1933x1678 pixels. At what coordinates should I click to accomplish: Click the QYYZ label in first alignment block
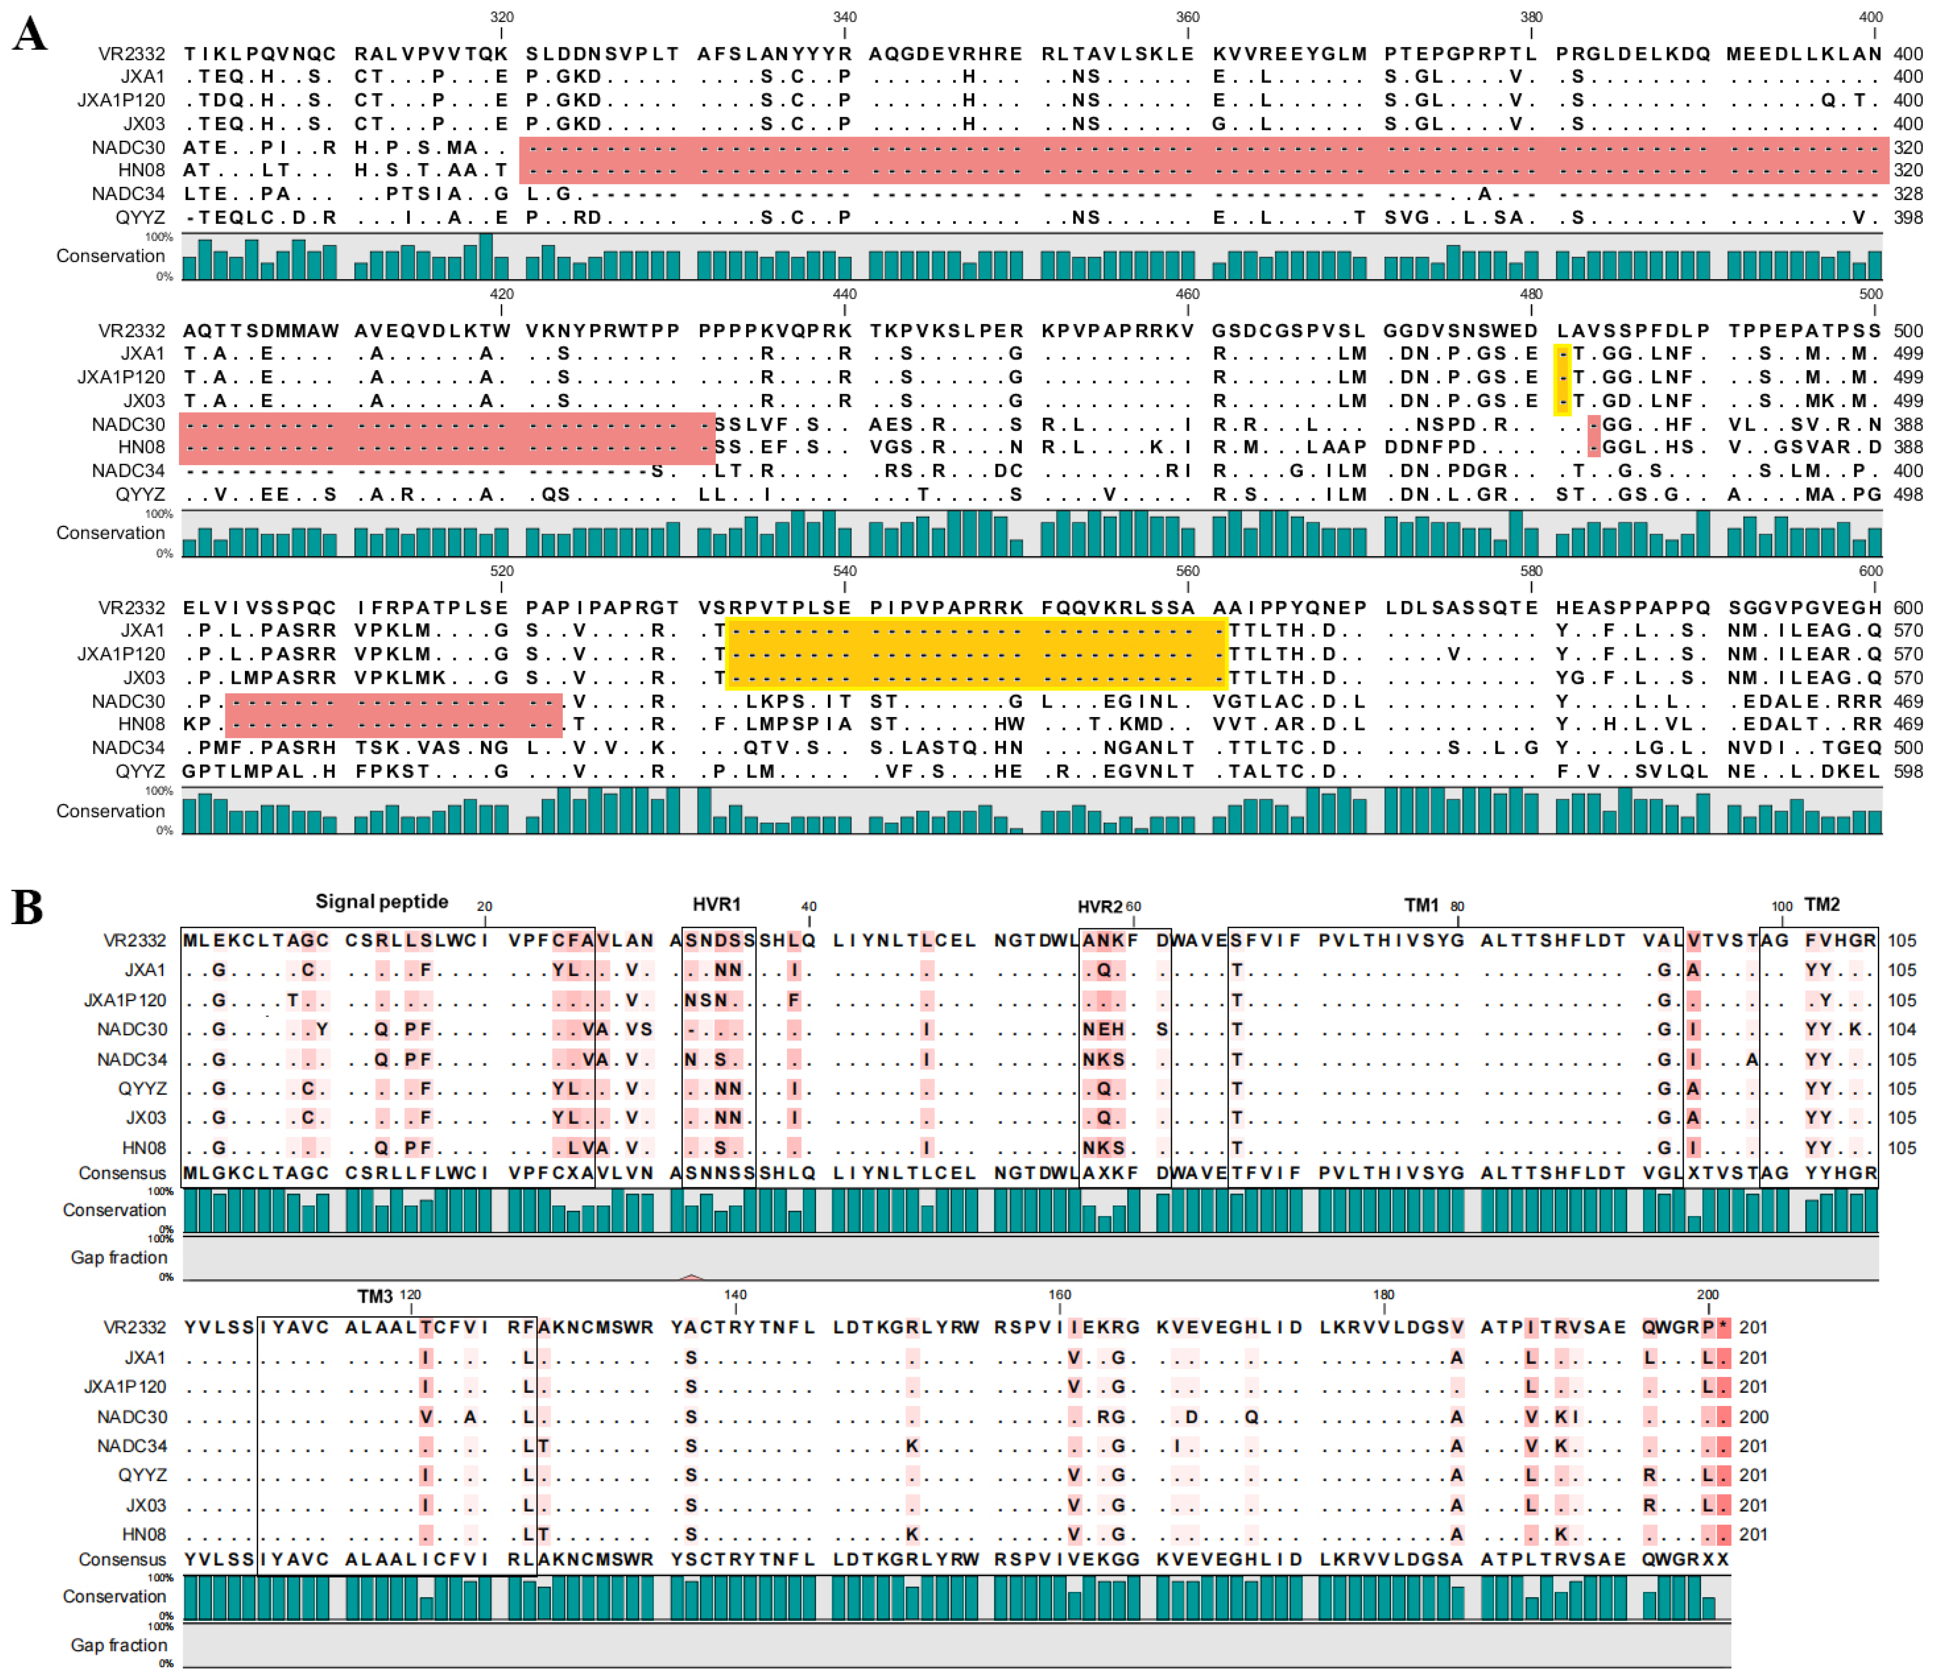click(x=141, y=217)
